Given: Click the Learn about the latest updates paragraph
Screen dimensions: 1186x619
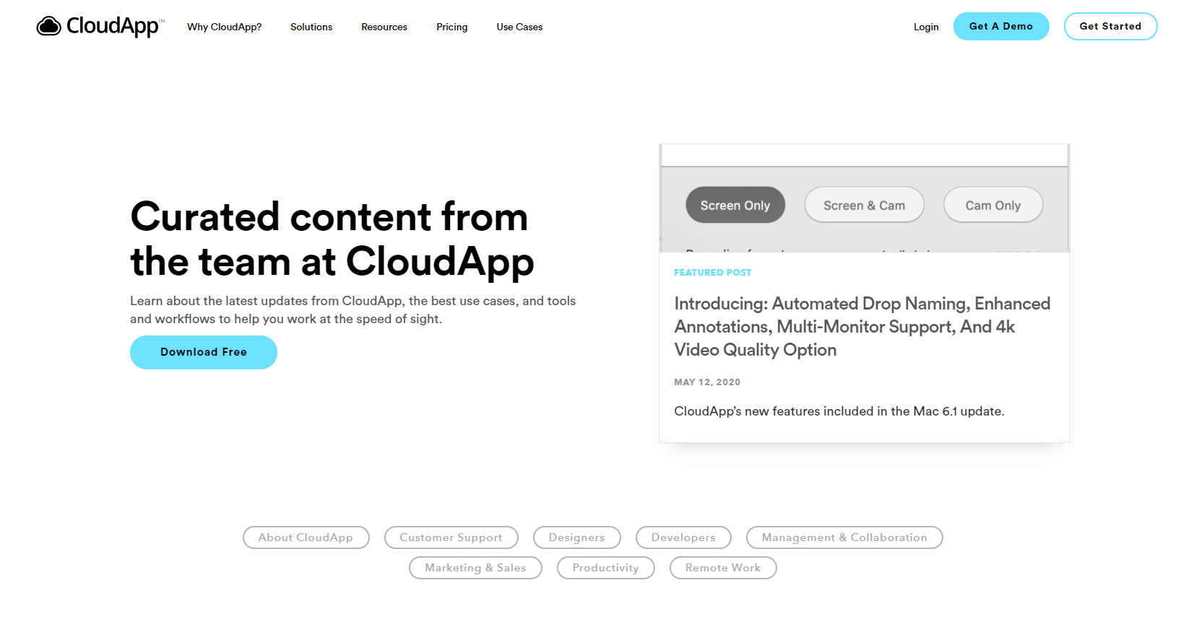Looking at the screenshot, I should click(x=353, y=309).
